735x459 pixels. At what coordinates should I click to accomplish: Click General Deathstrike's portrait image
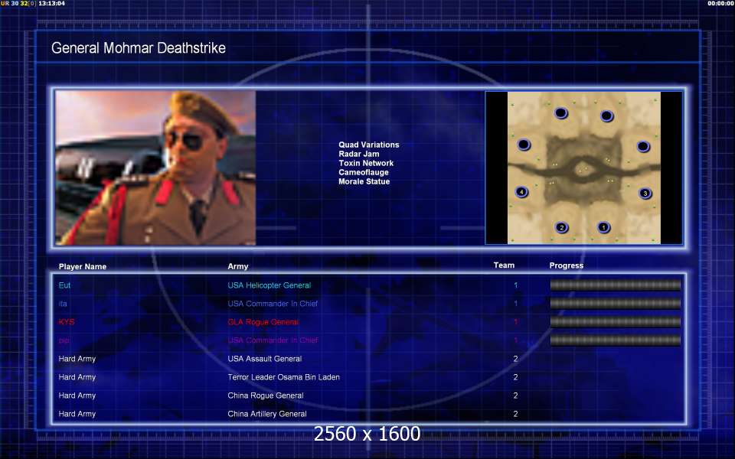(x=155, y=168)
